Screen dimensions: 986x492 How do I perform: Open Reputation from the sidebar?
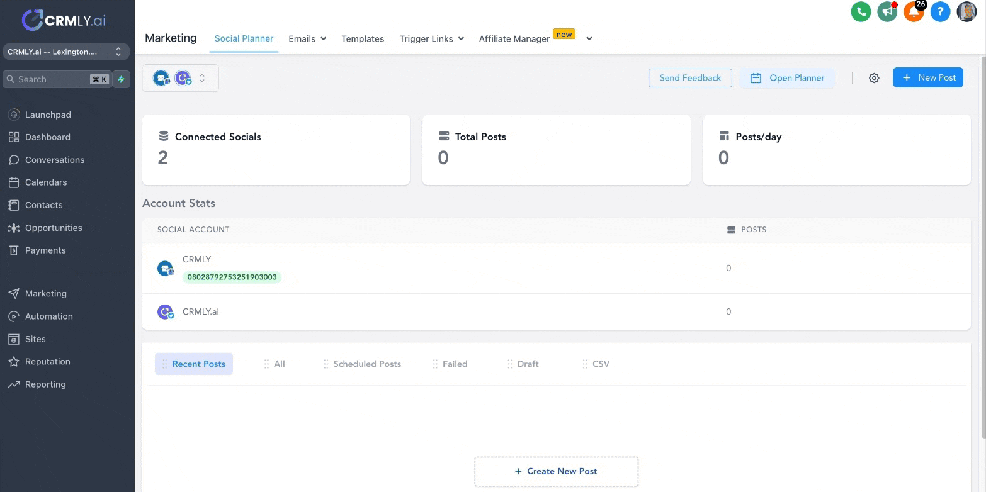coord(47,361)
